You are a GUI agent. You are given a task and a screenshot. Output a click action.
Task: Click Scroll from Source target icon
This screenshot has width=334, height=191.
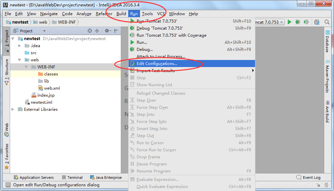[90, 31]
